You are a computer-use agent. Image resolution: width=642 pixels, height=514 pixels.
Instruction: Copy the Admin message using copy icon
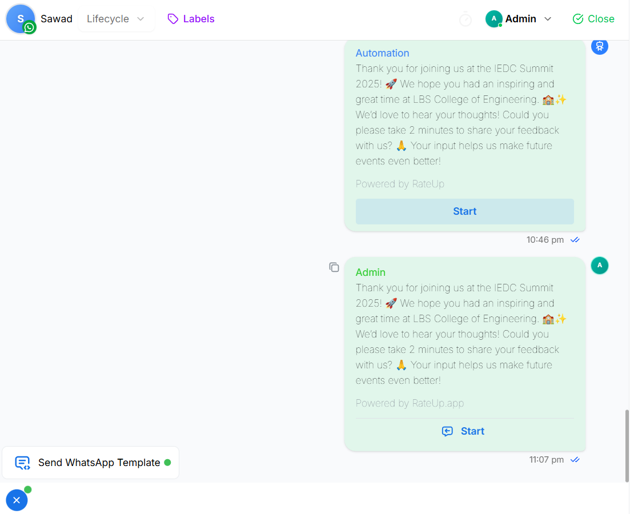[x=334, y=267]
